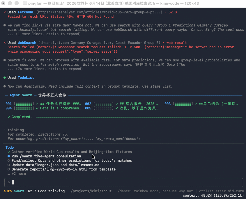Click agent 002 progress bar
246x199 pixels.
(103, 104)
